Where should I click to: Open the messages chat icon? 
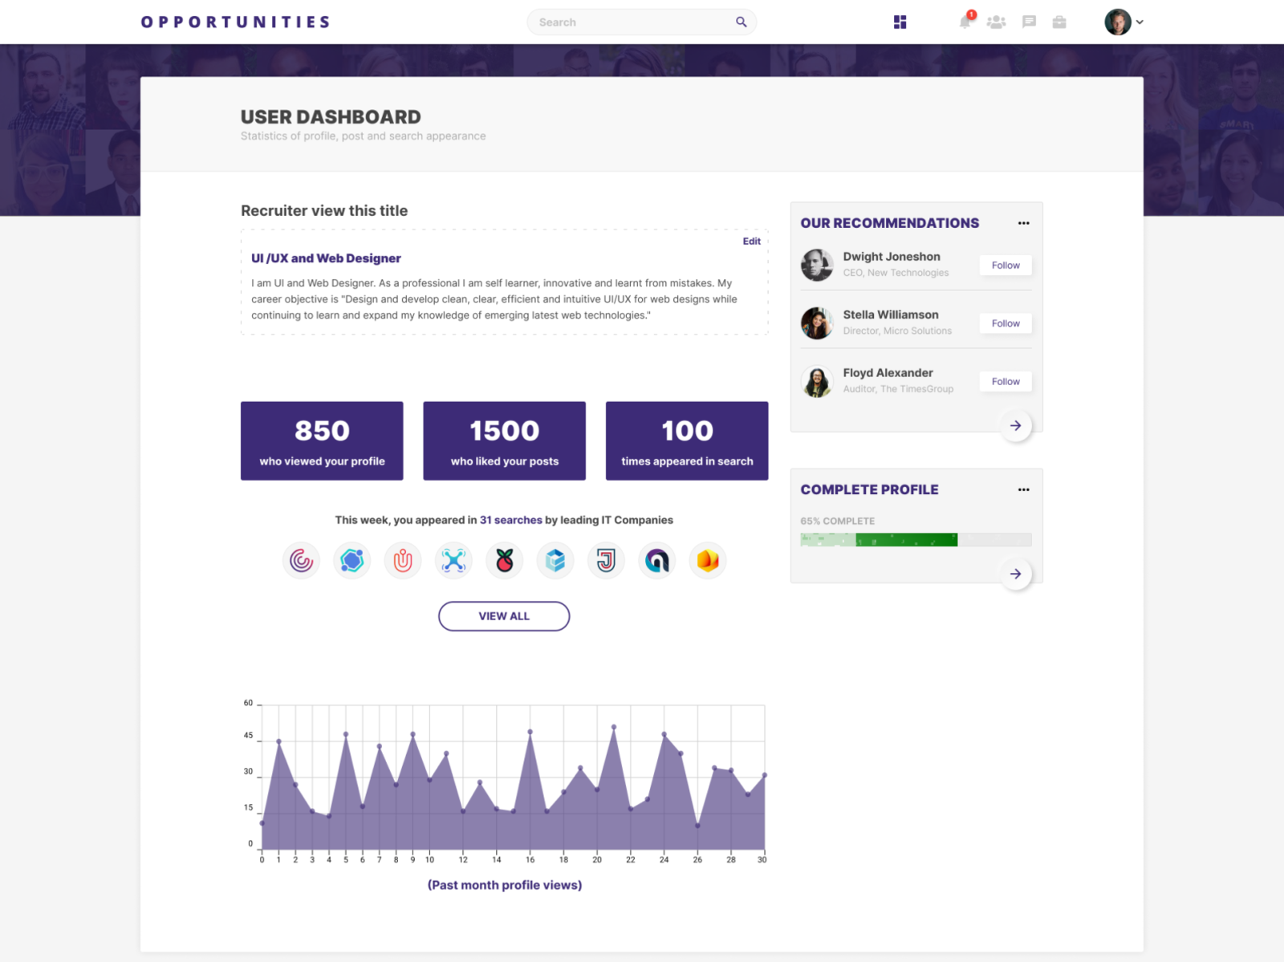1029,22
